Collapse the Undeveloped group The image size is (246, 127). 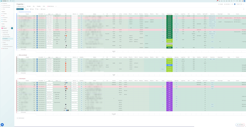[17, 79]
